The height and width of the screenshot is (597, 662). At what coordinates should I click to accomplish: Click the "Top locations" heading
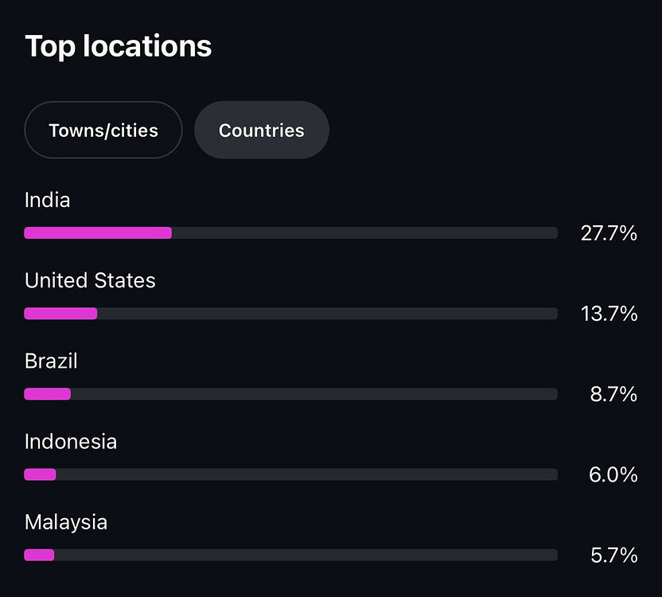coord(118,46)
